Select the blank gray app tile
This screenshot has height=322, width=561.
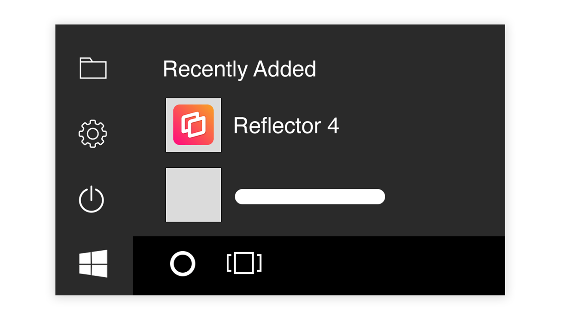pos(193,195)
